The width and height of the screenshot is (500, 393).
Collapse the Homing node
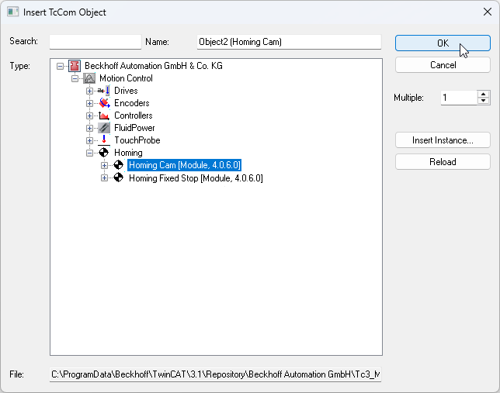click(x=89, y=153)
